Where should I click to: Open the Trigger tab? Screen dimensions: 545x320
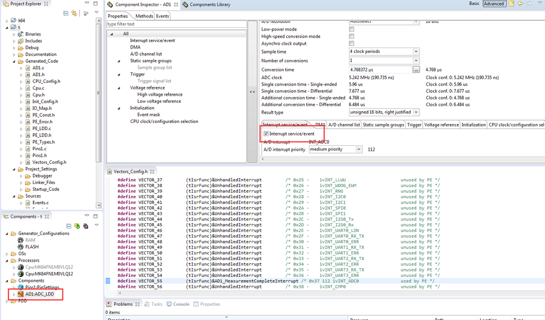pyautogui.click(x=414, y=125)
